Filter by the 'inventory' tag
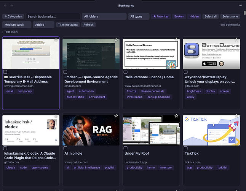The image size is (246, 191). coord(166,168)
